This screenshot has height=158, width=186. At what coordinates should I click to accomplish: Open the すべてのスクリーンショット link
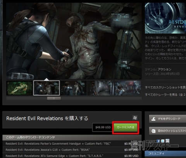(x=165, y=88)
